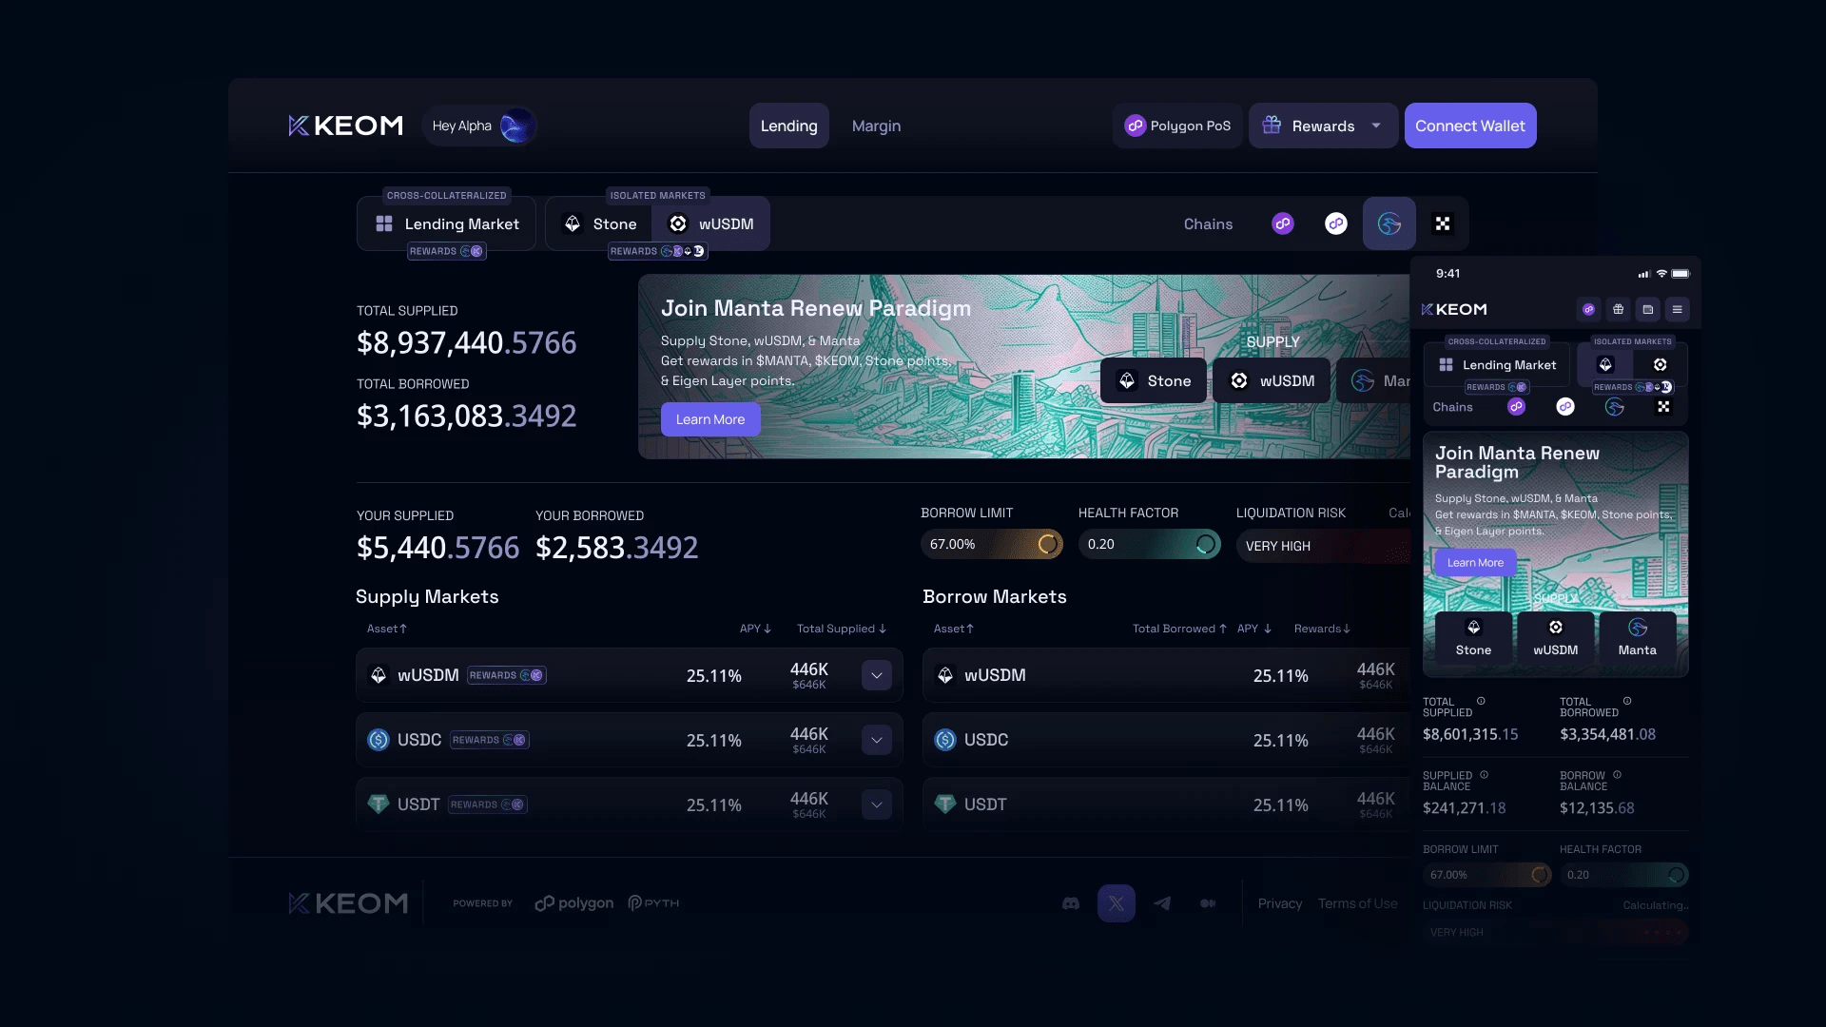Click the USDT row in Borrow Markets
1826x1027 pixels.
(1167, 804)
